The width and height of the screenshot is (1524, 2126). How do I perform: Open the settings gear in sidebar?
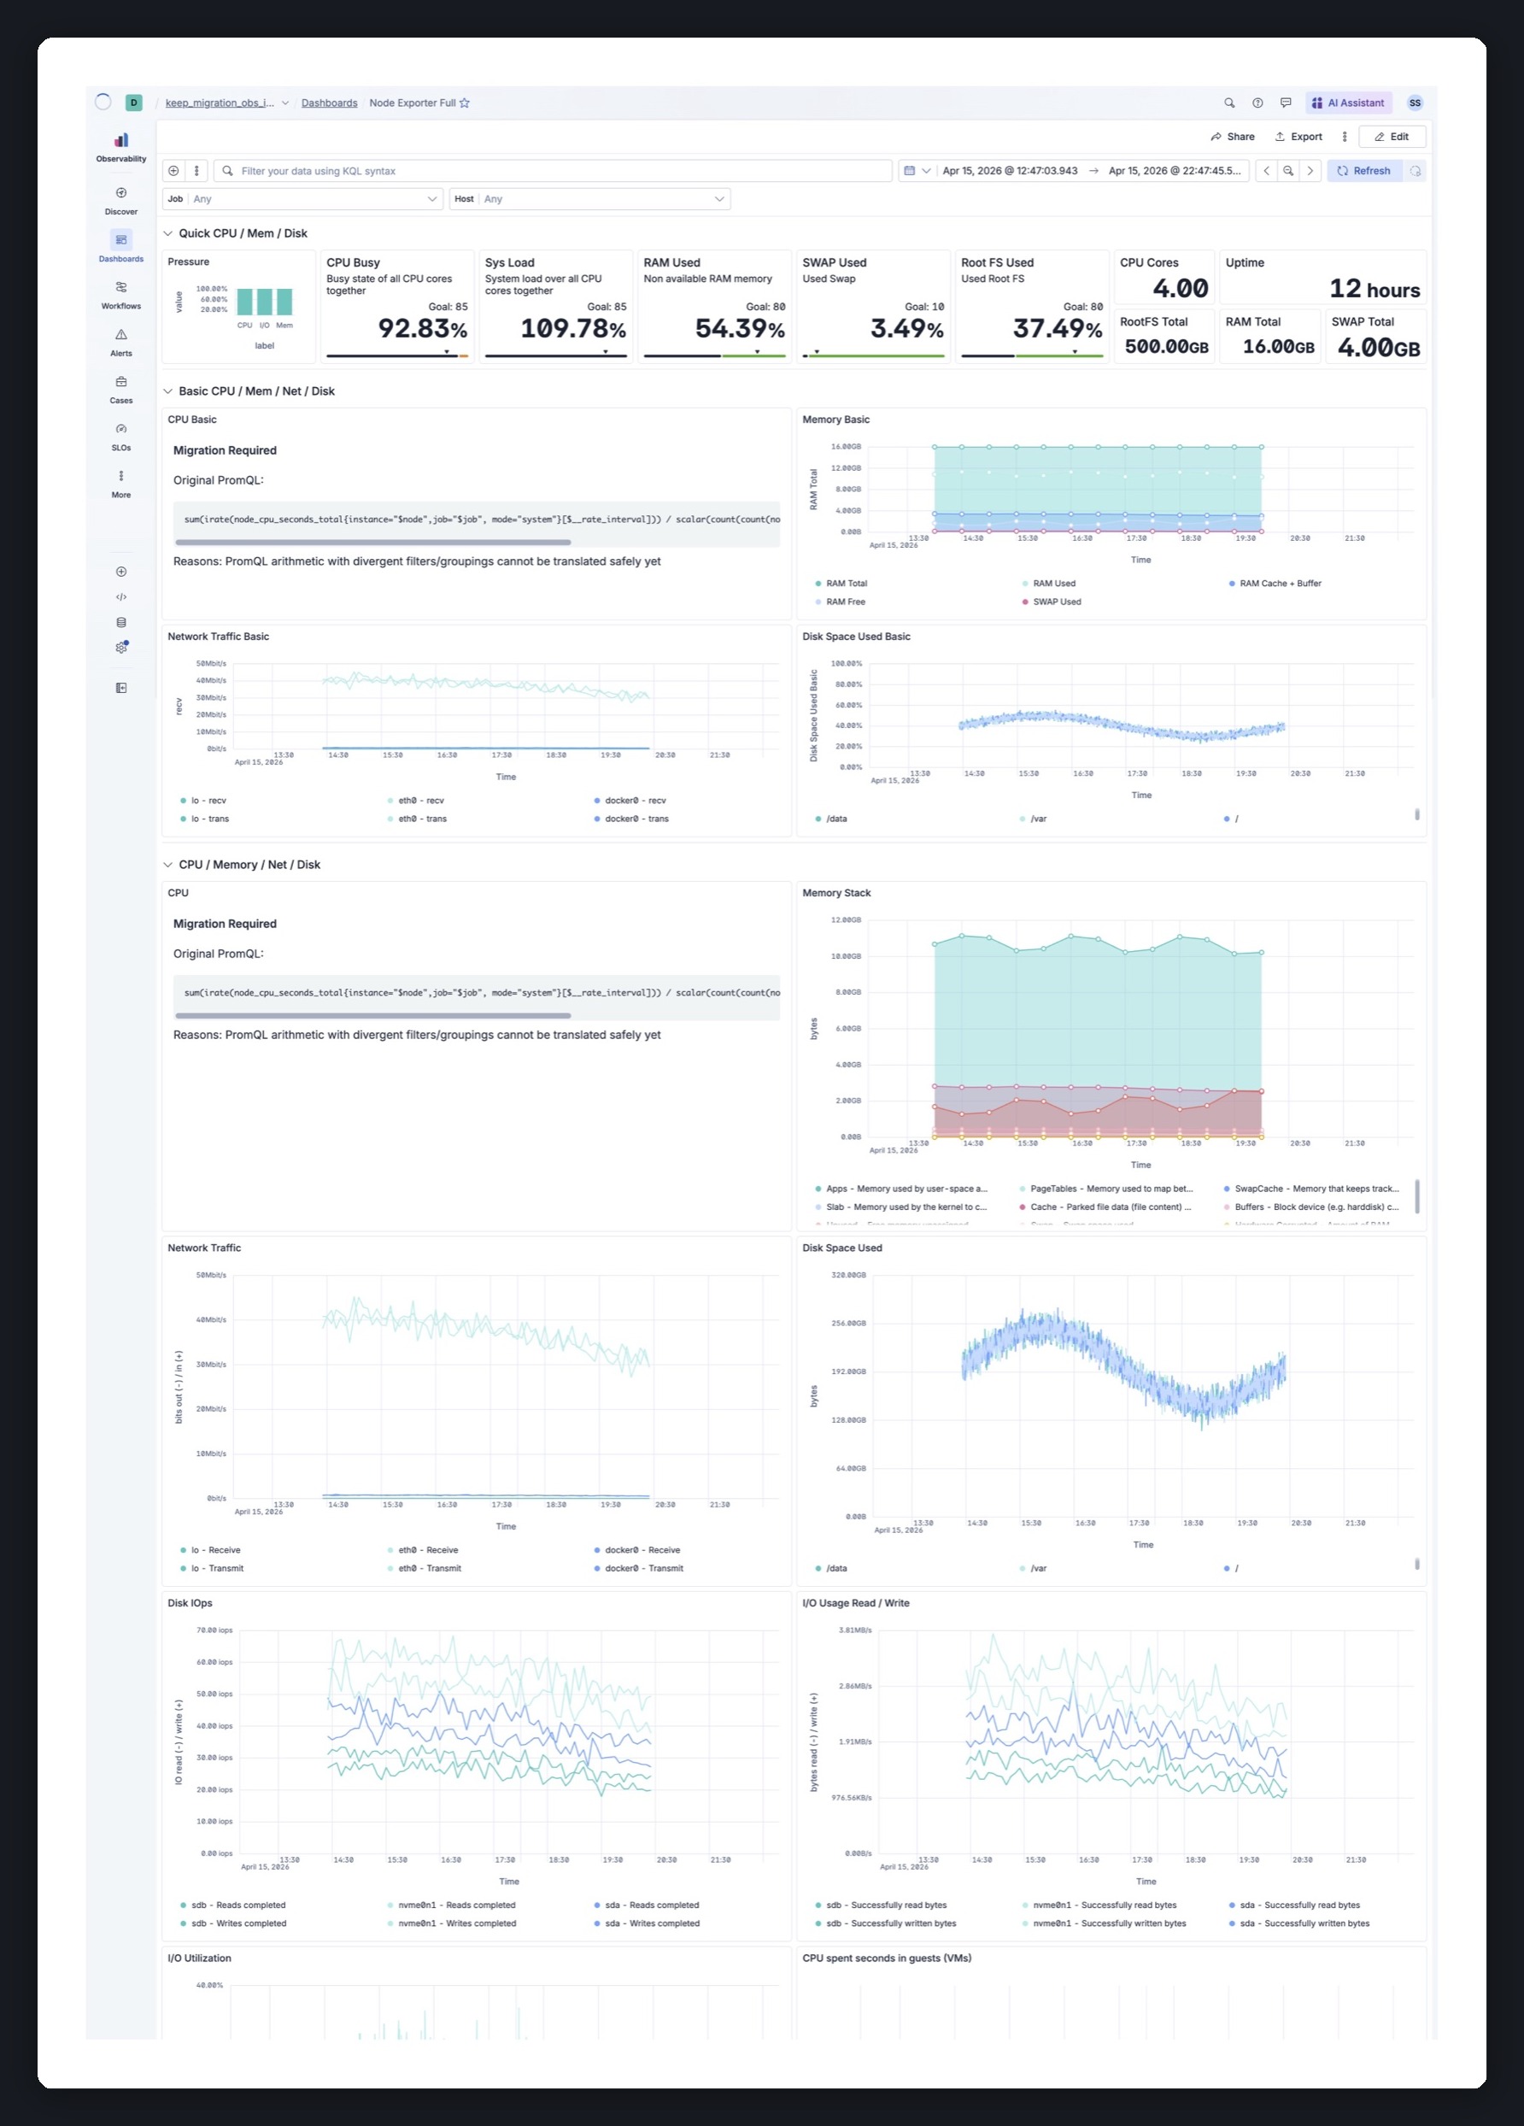coord(121,648)
